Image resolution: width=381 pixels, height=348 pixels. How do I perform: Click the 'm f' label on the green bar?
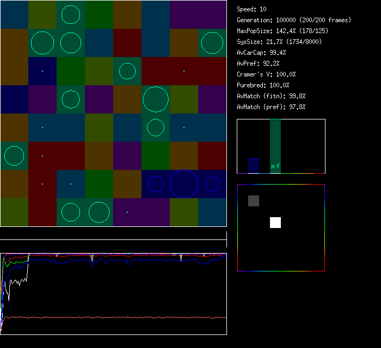[x=275, y=167]
